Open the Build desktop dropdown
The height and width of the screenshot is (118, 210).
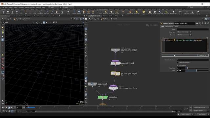(55, 7)
